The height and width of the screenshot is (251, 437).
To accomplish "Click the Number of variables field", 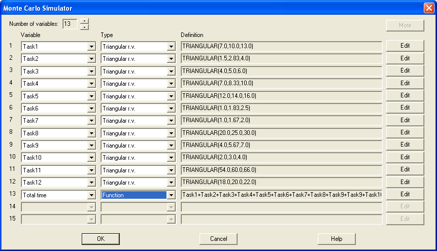I will [70, 24].
